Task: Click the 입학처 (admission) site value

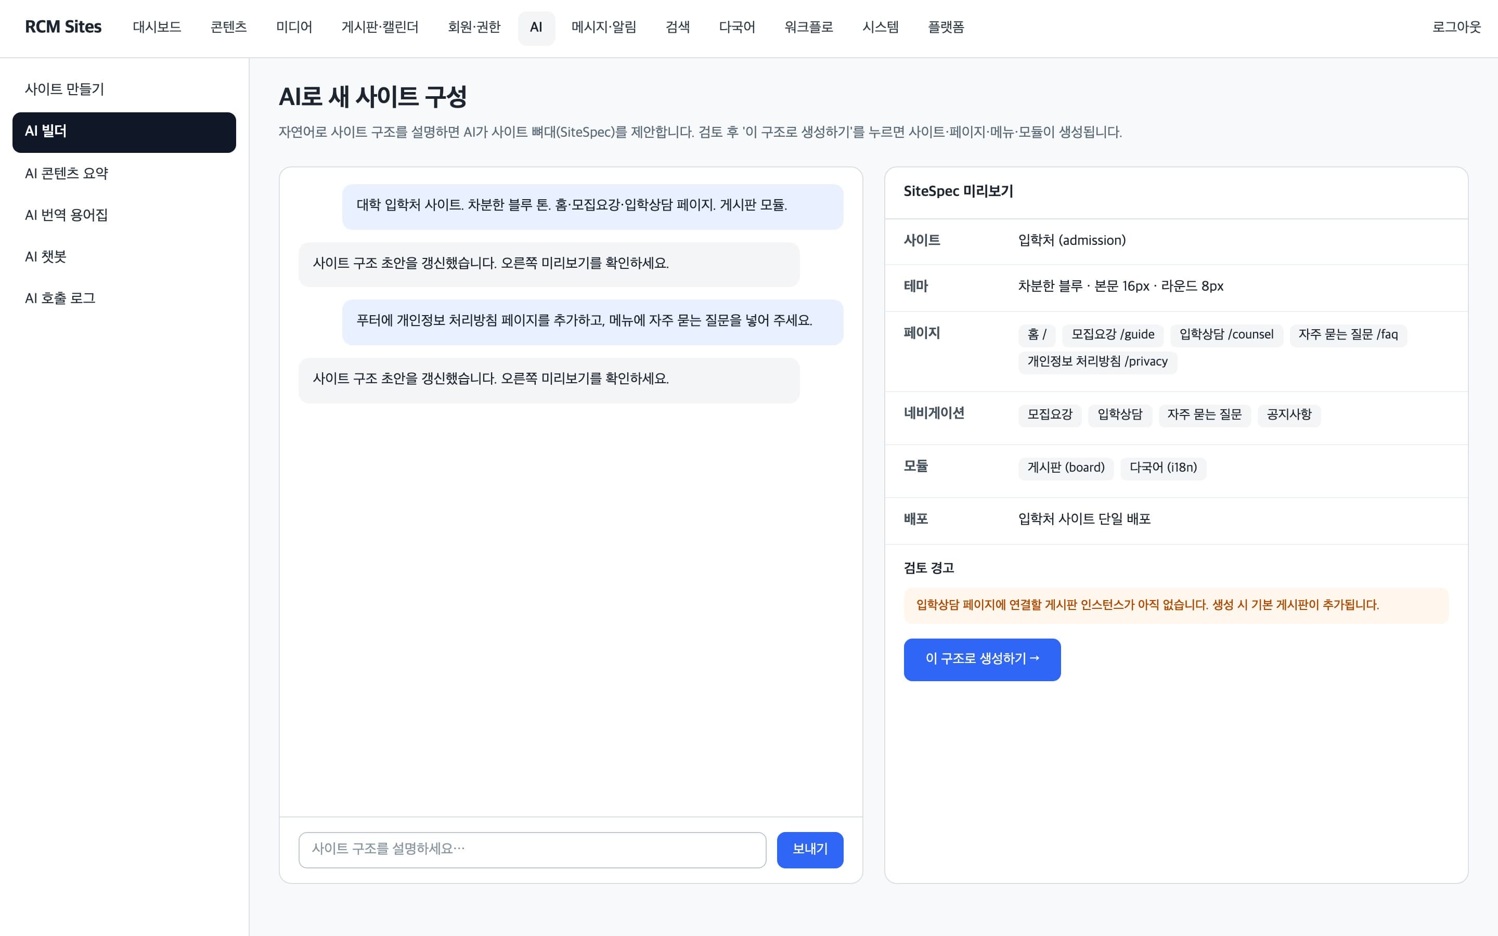Action: 1071,240
